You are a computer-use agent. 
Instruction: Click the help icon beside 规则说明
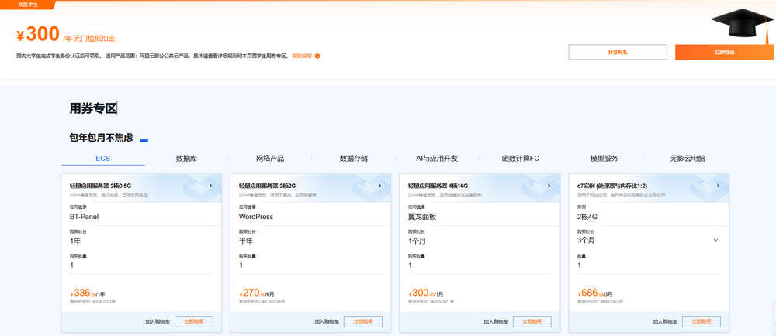click(317, 56)
